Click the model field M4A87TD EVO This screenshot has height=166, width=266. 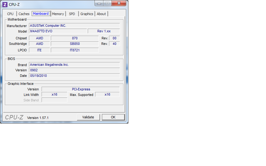pyautogui.click(x=58, y=31)
